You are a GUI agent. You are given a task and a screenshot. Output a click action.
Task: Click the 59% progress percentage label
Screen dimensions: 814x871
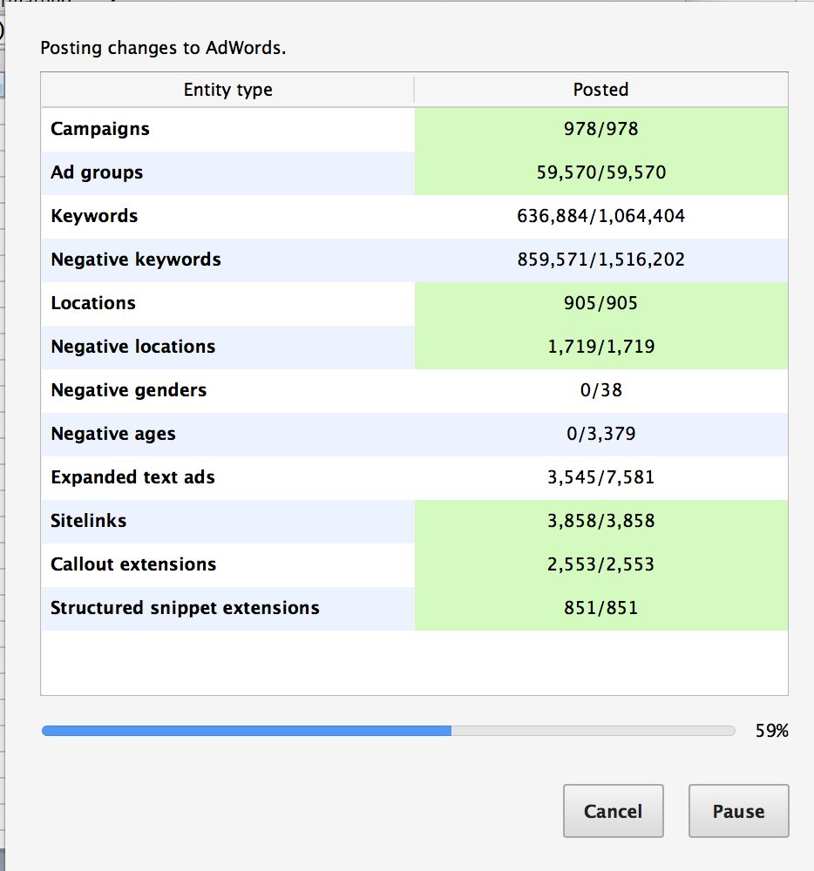(x=772, y=731)
